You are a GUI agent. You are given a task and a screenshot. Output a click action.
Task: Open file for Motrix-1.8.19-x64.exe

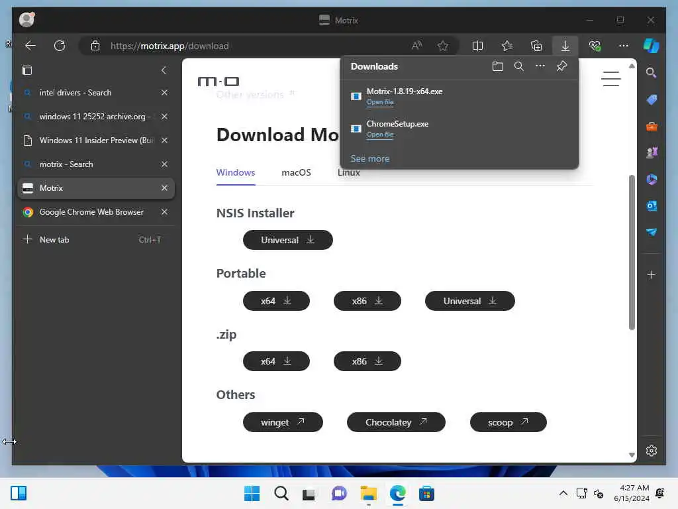pos(380,102)
